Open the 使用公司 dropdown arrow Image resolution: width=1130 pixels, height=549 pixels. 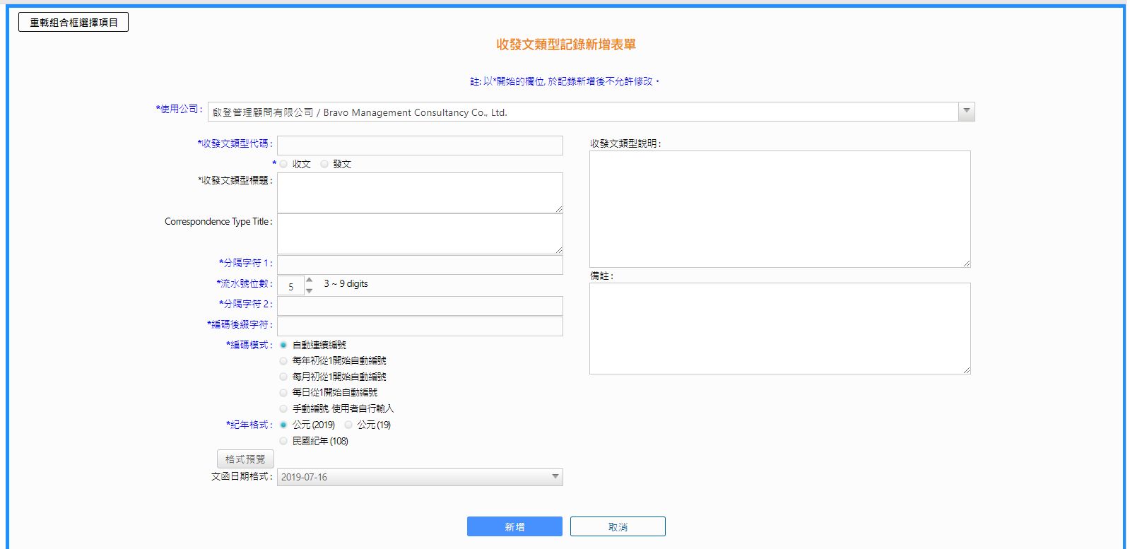[966, 112]
